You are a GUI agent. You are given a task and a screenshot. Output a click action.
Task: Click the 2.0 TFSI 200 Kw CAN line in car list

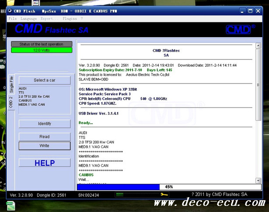(34, 97)
